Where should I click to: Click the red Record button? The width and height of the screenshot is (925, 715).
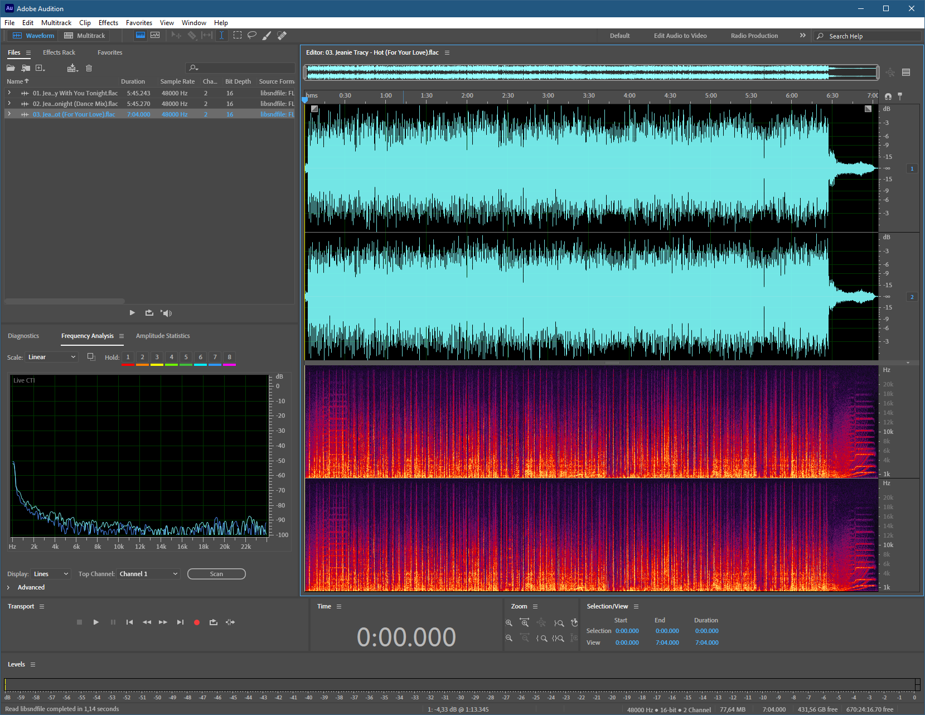pos(197,622)
